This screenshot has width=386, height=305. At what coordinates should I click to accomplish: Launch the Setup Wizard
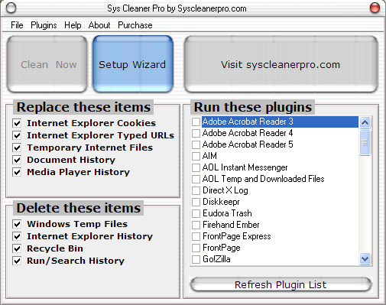point(133,64)
